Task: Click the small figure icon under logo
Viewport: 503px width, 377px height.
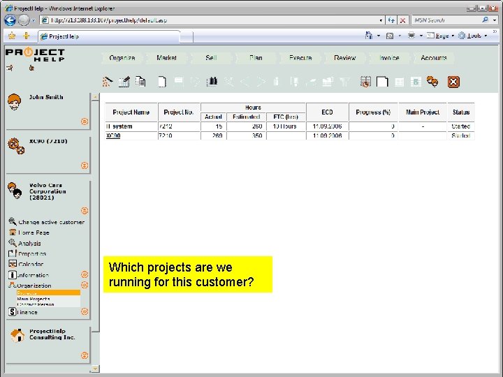Action: coord(31,68)
